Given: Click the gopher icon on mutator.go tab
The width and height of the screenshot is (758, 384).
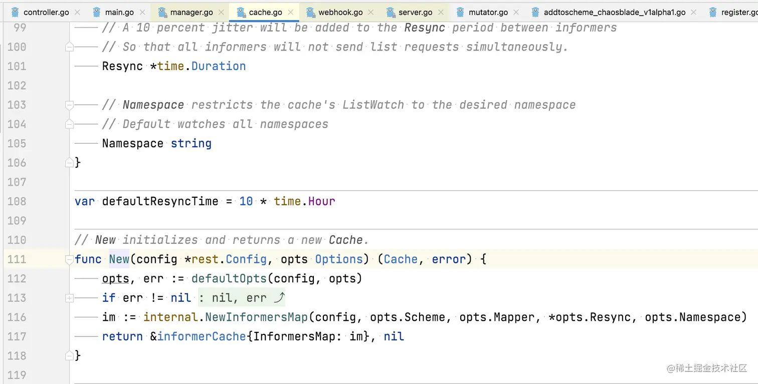Looking at the screenshot, I should coord(460,12).
